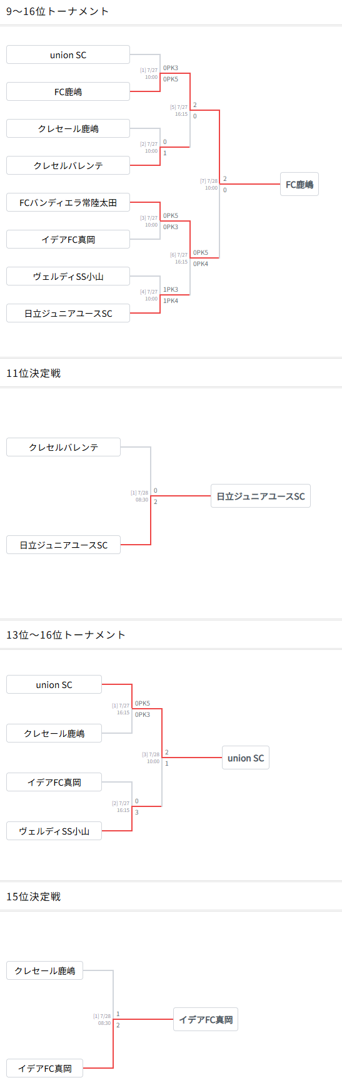Screen dimensions: 342x1090
Task: Open match [5] 7/27 16:15 label
Action: coord(179,111)
